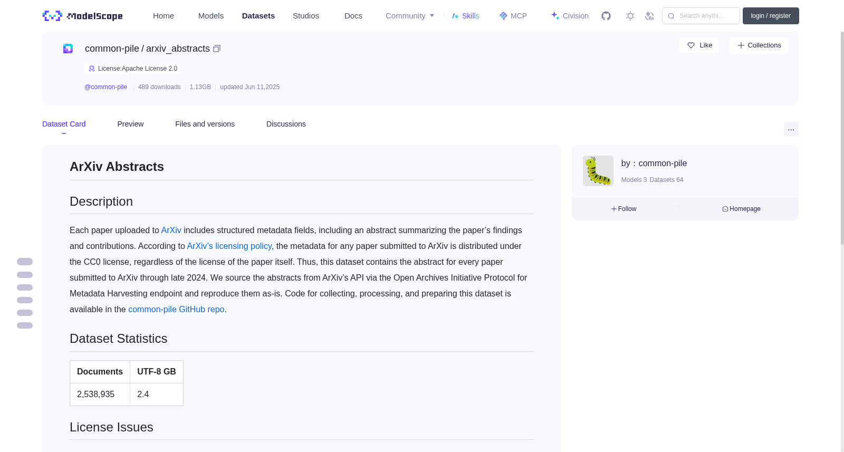Screen dimensions: 844x452
Task: Like this dataset with heart button
Action: click(699, 45)
